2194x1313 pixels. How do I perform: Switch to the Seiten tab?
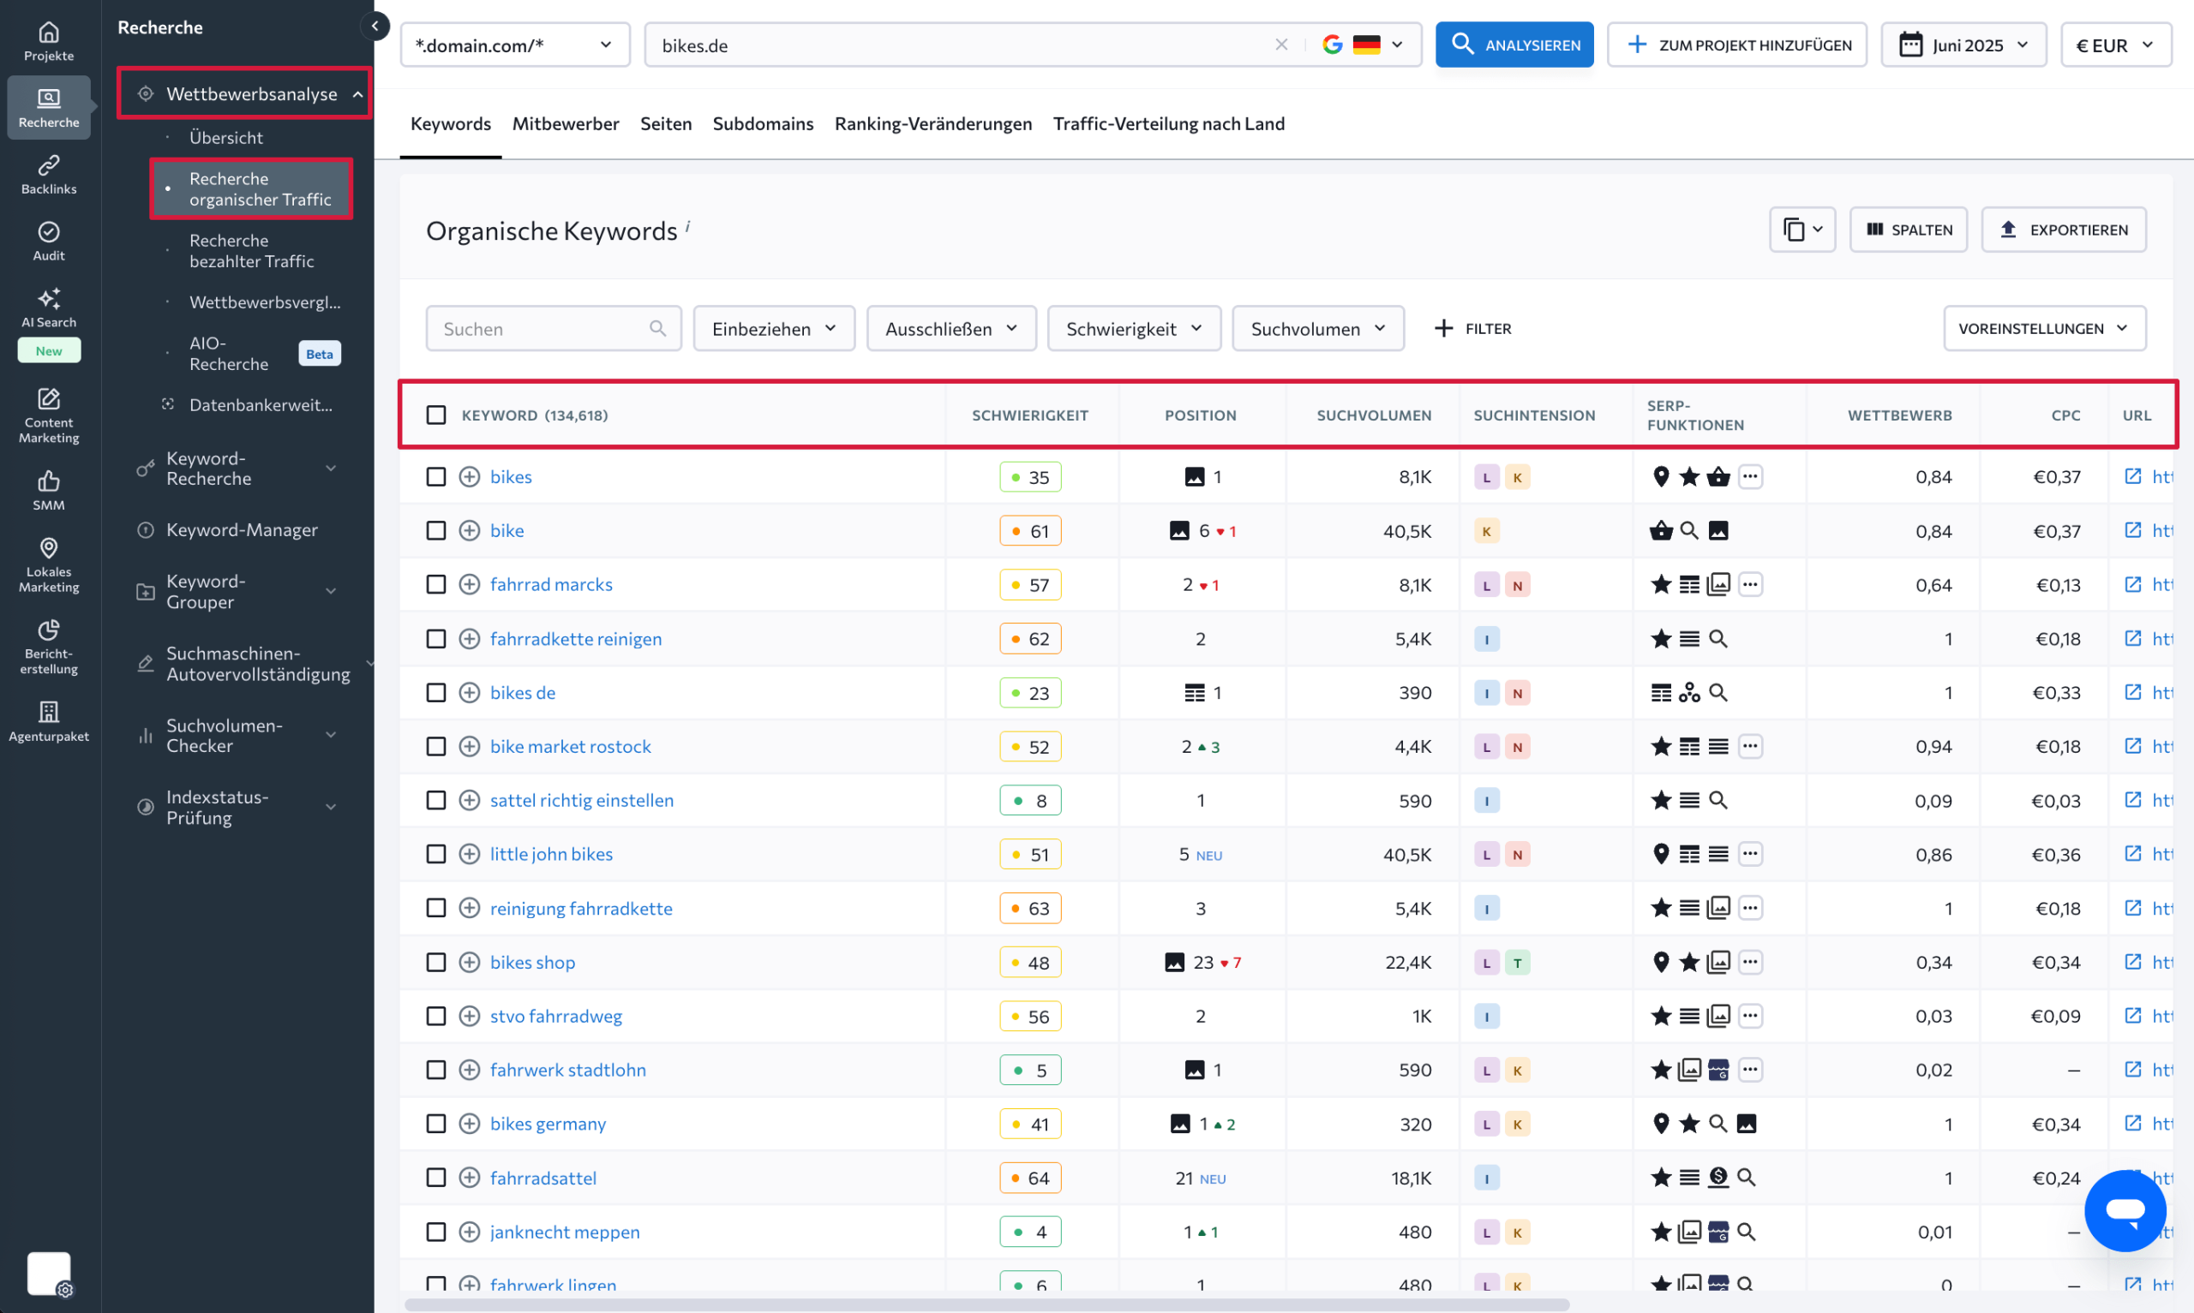666,123
